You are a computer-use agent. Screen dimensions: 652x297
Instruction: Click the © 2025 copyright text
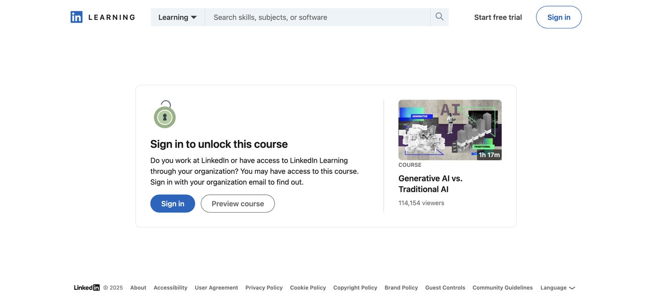113,288
